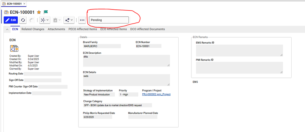Open the Related Changes tab
The height and width of the screenshot is (132, 305).
pos(33,29)
